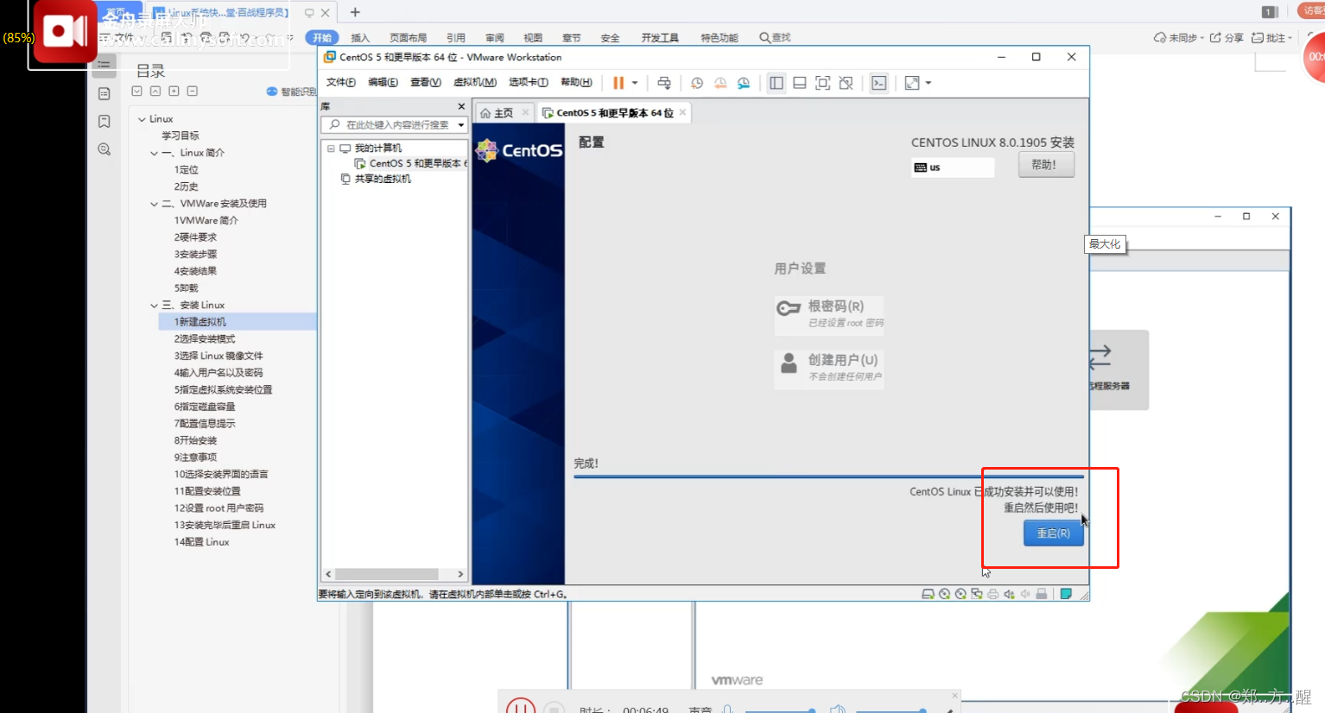Open stretch display dropdown arrow
The image size is (1325, 713).
tap(929, 83)
